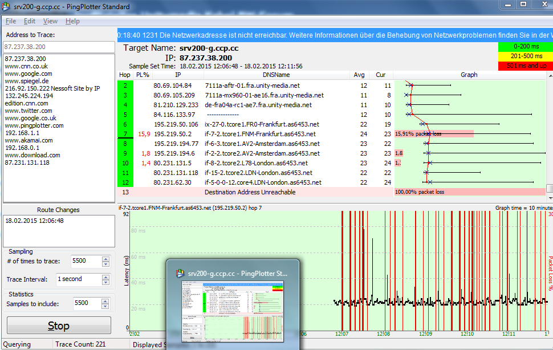The height and width of the screenshot is (350, 553).
Task: Select the 18.02.2015 12:06:48 route change entry
Action: (34, 221)
